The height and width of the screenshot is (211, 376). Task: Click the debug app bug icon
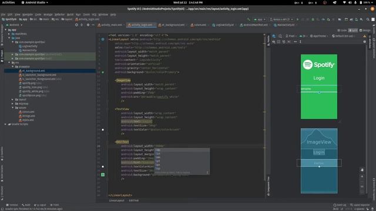click(313, 19)
